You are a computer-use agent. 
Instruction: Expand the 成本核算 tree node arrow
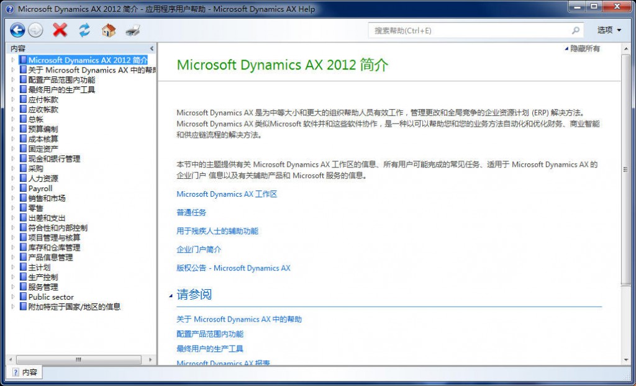(13, 139)
